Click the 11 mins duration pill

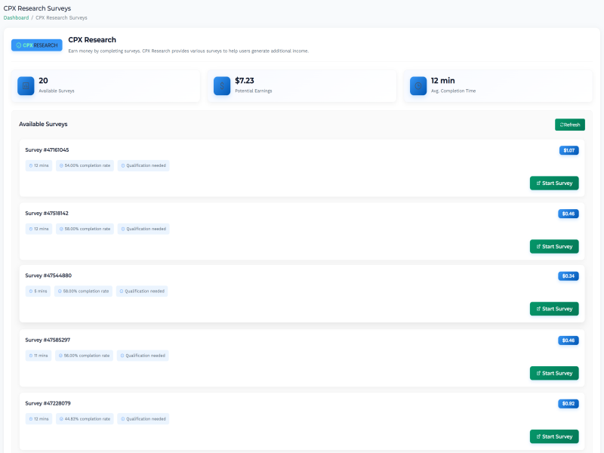tap(38, 356)
